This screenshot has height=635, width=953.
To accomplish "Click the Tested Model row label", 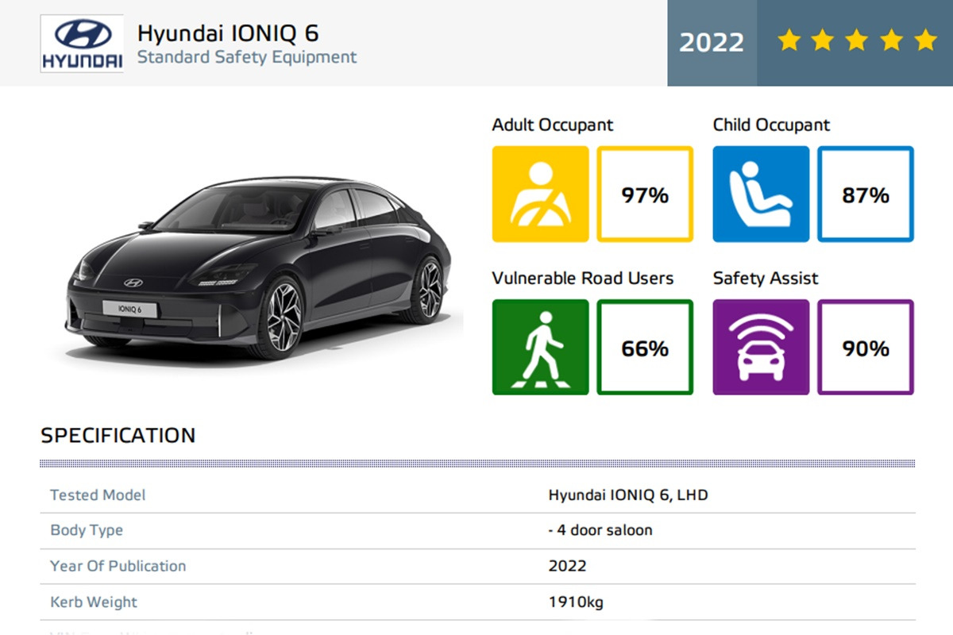I will (98, 495).
